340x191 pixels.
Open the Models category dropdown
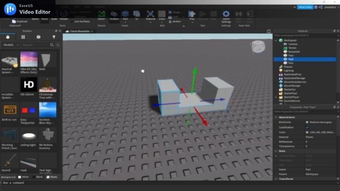point(11,45)
